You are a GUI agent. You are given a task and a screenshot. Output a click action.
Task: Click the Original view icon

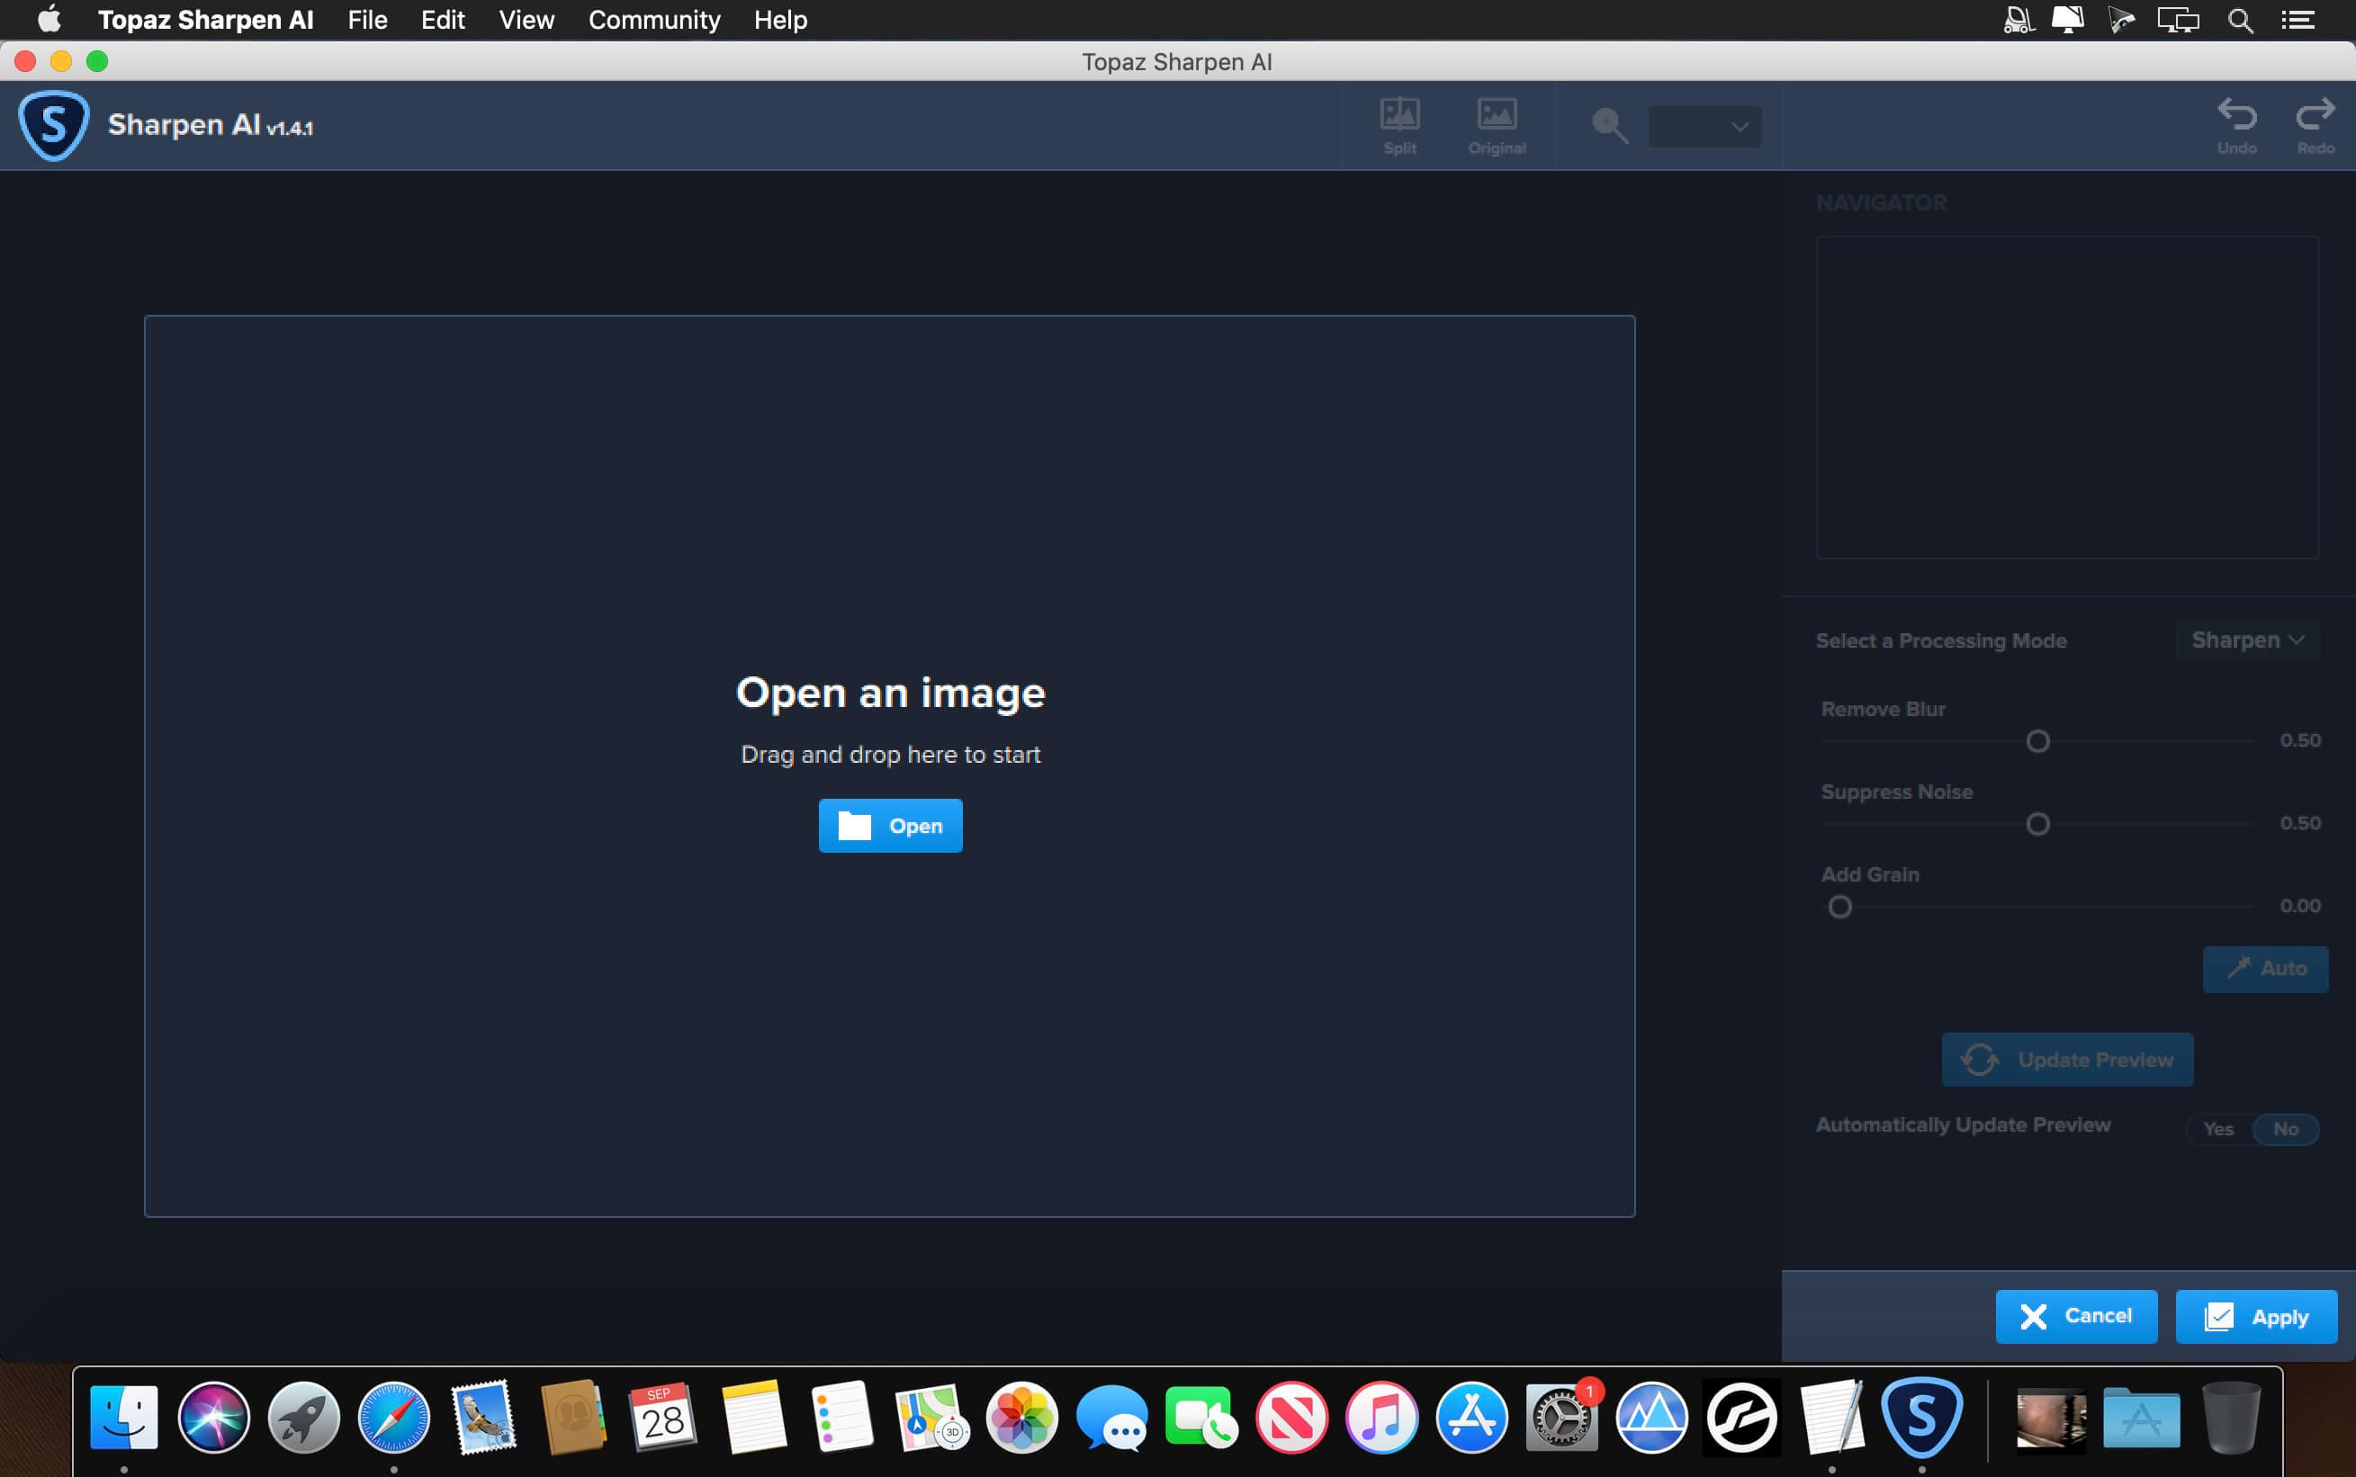pyautogui.click(x=1496, y=115)
